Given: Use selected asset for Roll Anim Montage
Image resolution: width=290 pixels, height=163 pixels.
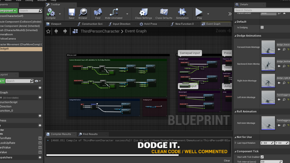Looking at the screenshot, I should tap(279, 125).
